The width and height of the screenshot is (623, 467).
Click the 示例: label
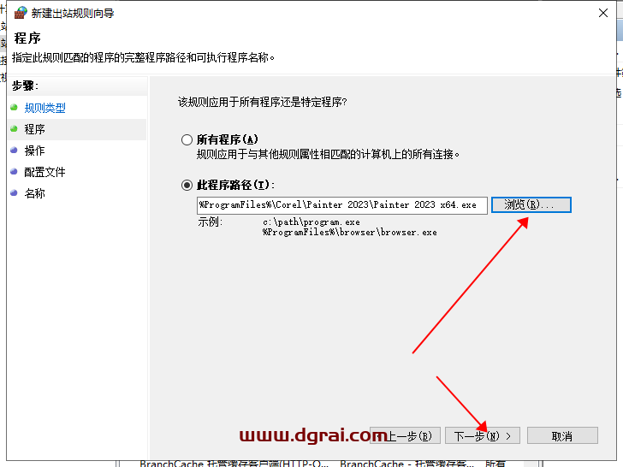pos(211,222)
